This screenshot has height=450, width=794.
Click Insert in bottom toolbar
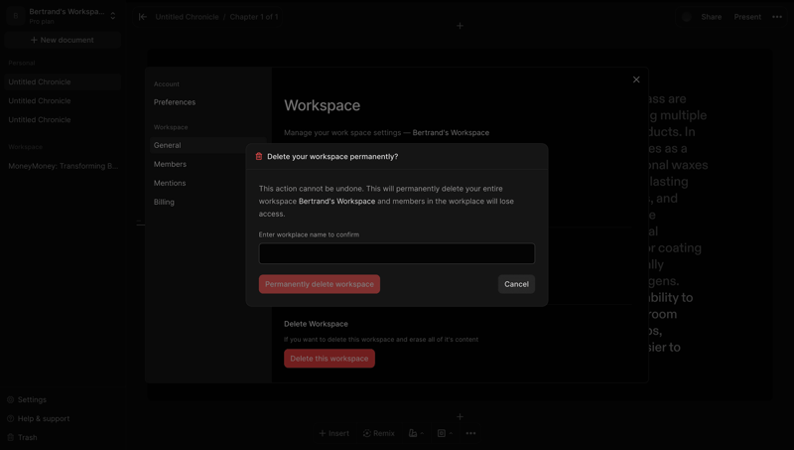[333, 433]
